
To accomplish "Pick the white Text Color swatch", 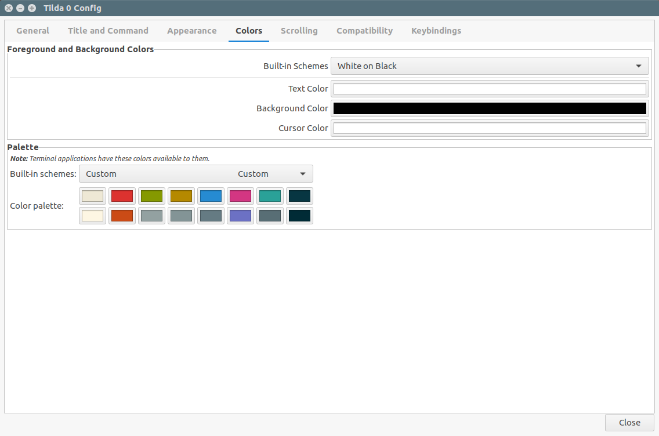I will coord(490,89).
